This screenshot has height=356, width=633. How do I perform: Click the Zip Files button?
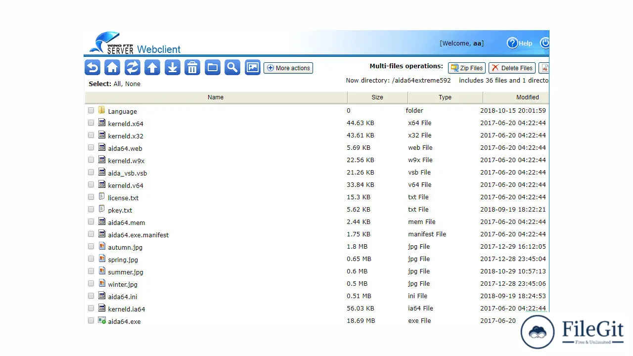[467, 68]
